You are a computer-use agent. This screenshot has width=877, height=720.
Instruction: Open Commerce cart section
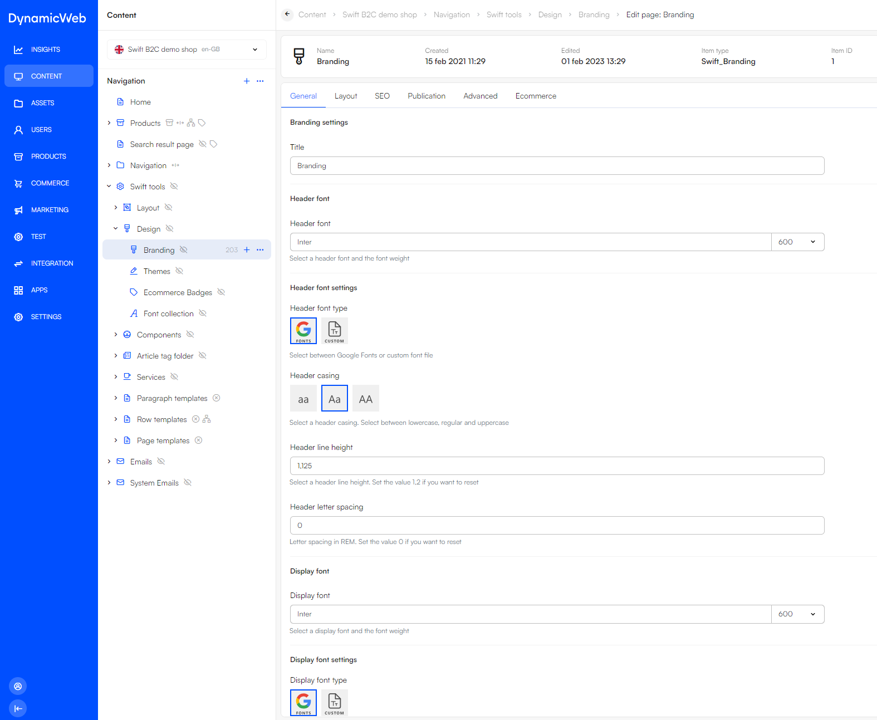tap(49, 183)
